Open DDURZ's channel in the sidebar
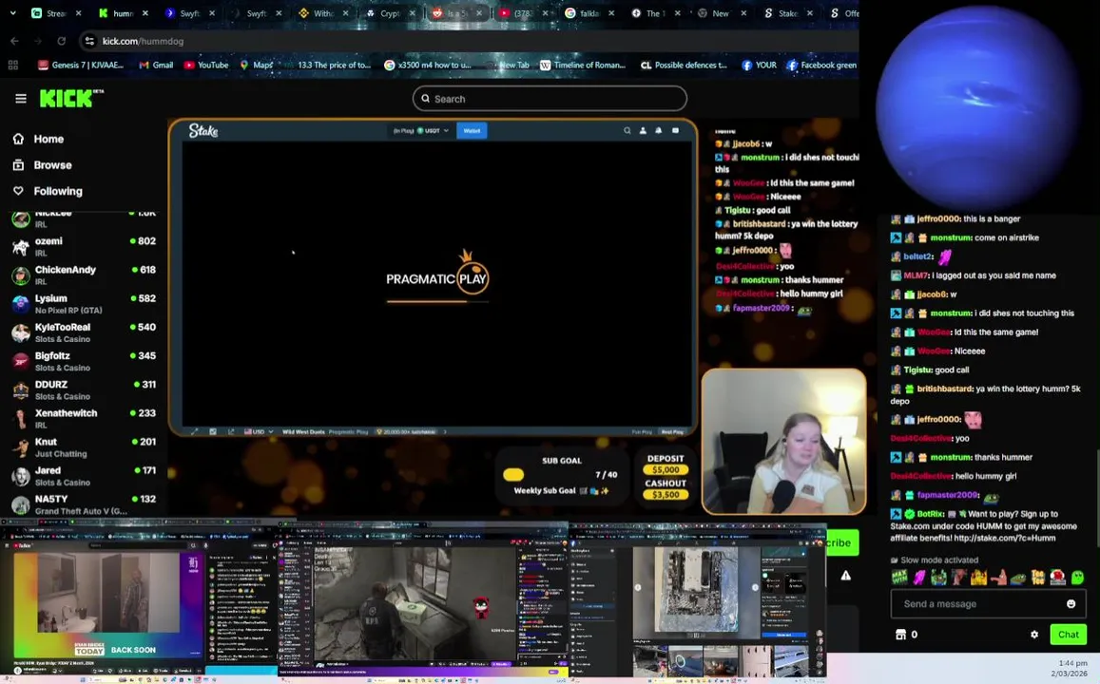The height and width of the screenshot is (684, 1100). 85,389
